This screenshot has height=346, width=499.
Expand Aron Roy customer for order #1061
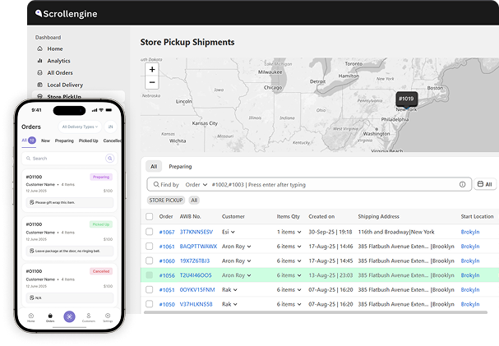(249, 247)
